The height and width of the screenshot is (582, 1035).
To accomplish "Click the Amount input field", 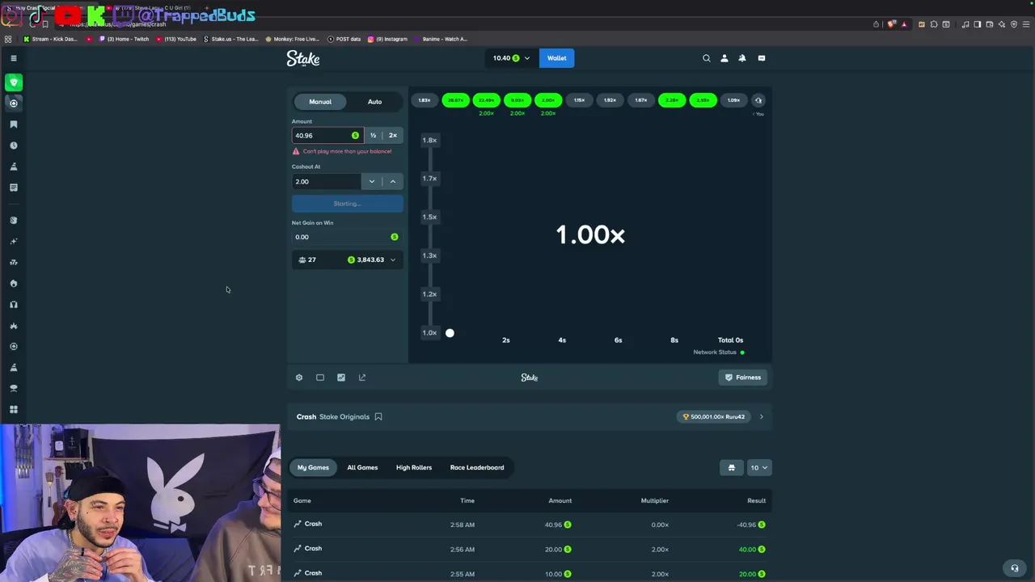I will tap(327, 136).
